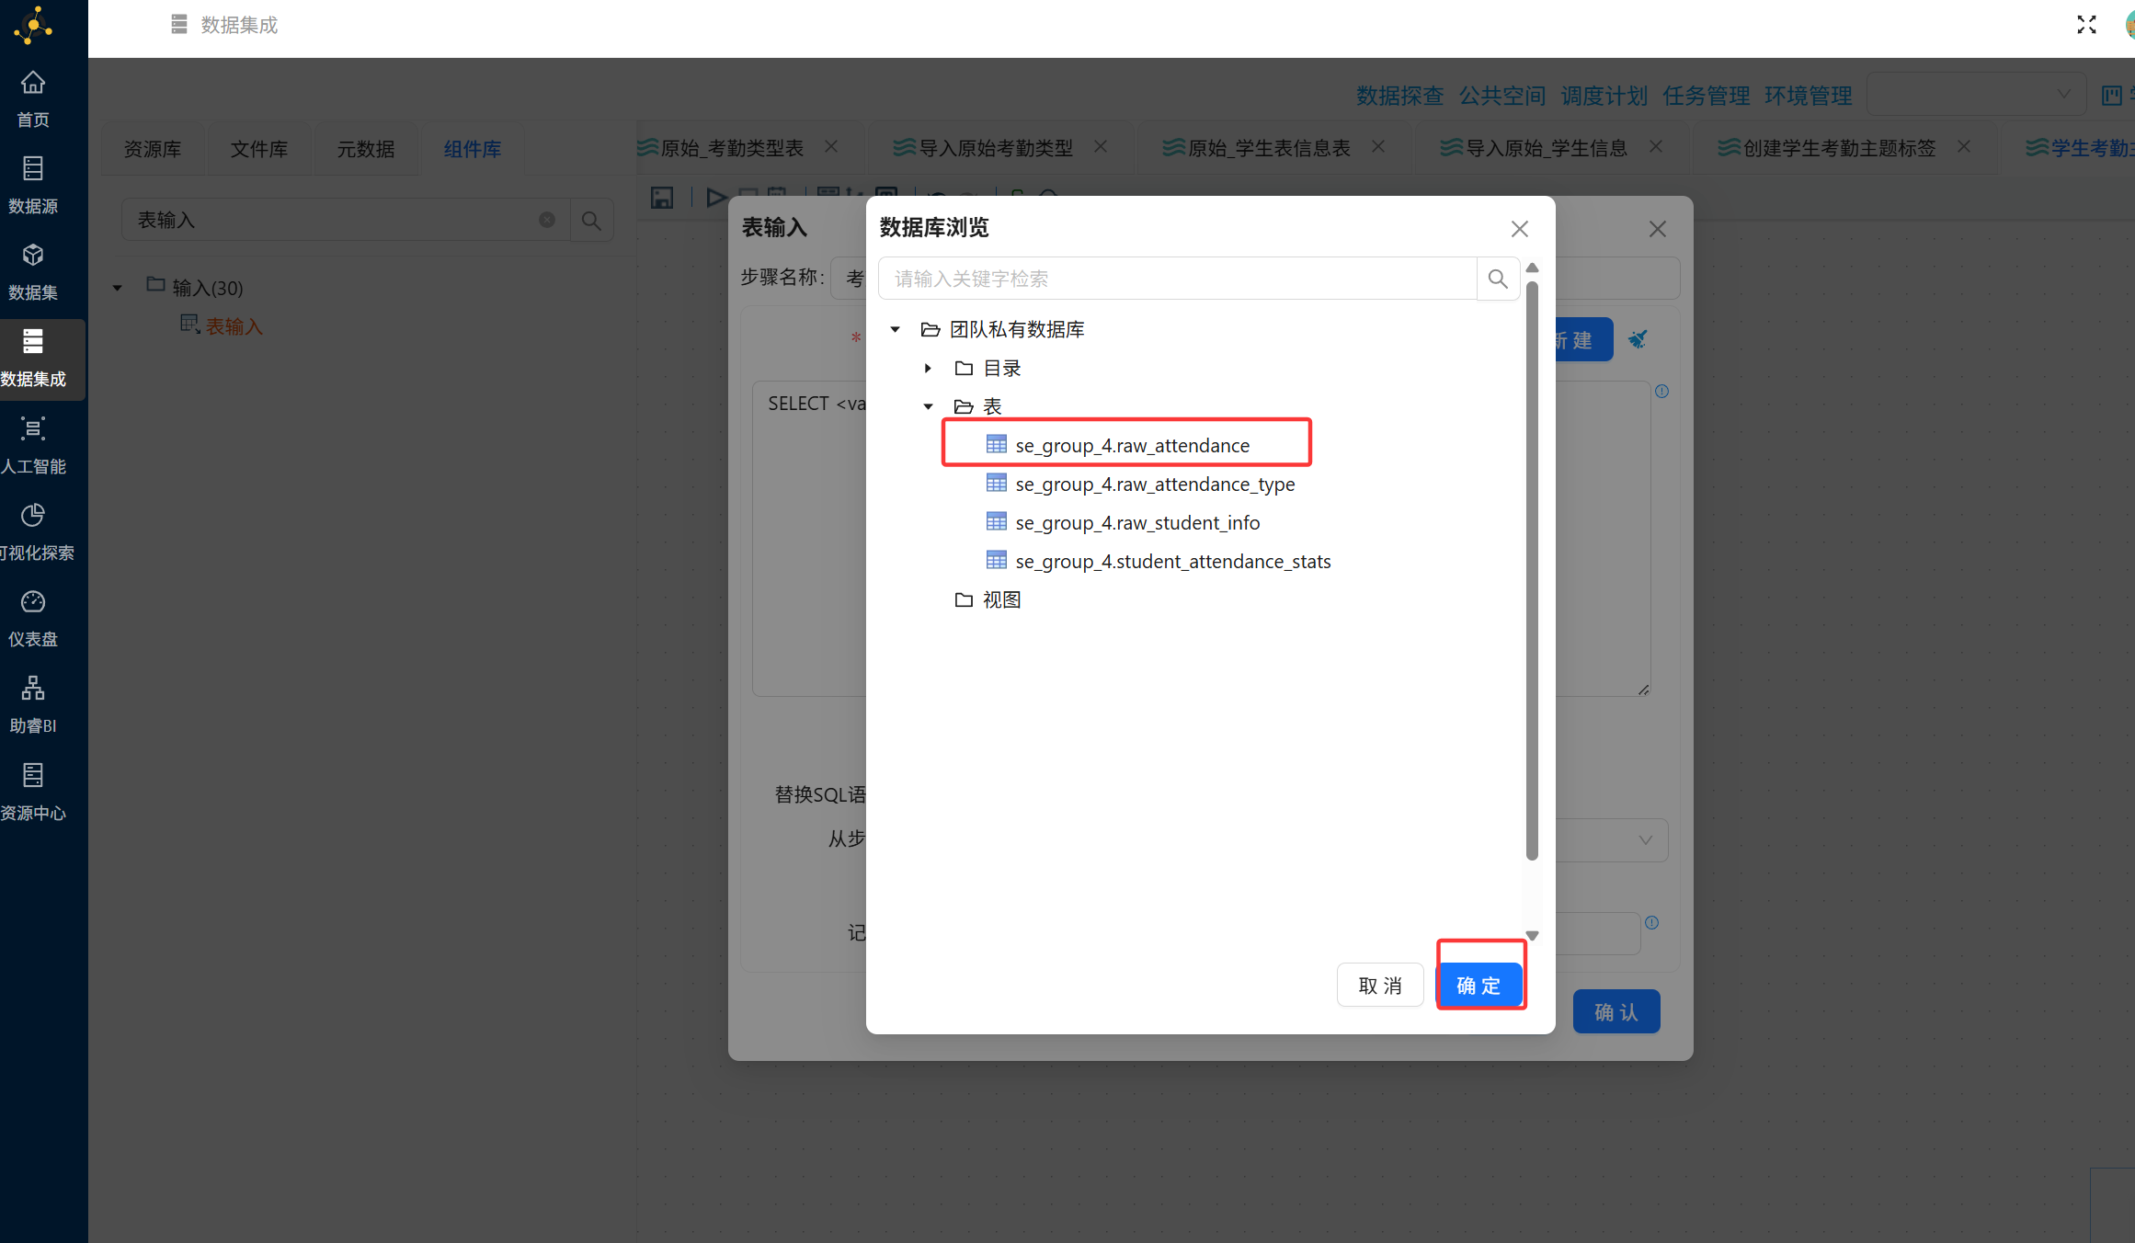Close the 数据库浏览 dialog
This screenshot has height=1243, width=2135.
coord(1520,229)
